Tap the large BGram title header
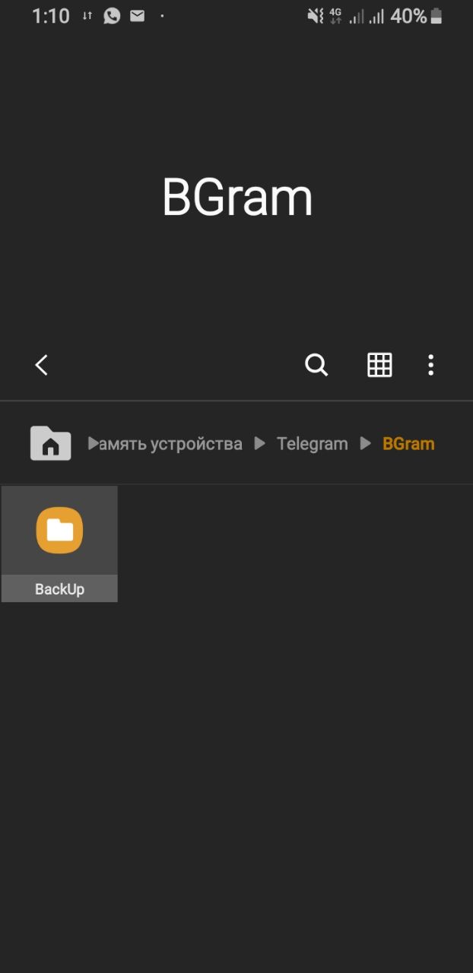The image size is (473, 973). [x=237, y=198]
